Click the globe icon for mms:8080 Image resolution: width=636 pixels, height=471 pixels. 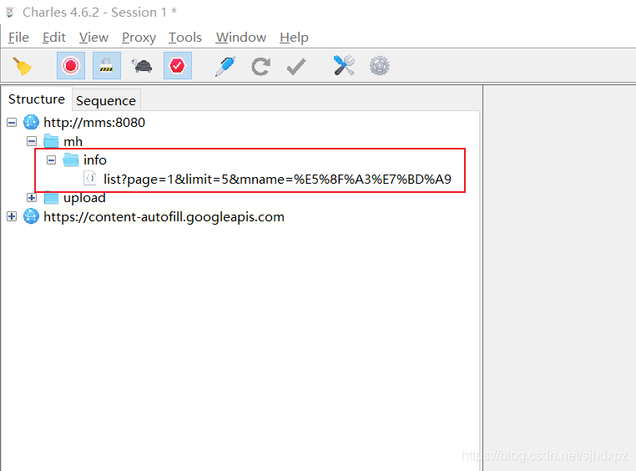point(31,122)
